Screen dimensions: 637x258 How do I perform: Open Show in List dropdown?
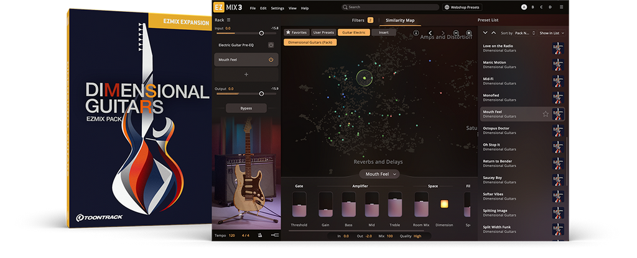click(552, 33)
